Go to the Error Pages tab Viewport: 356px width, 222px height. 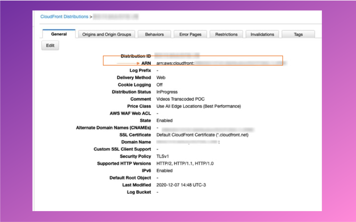[190, 34]
